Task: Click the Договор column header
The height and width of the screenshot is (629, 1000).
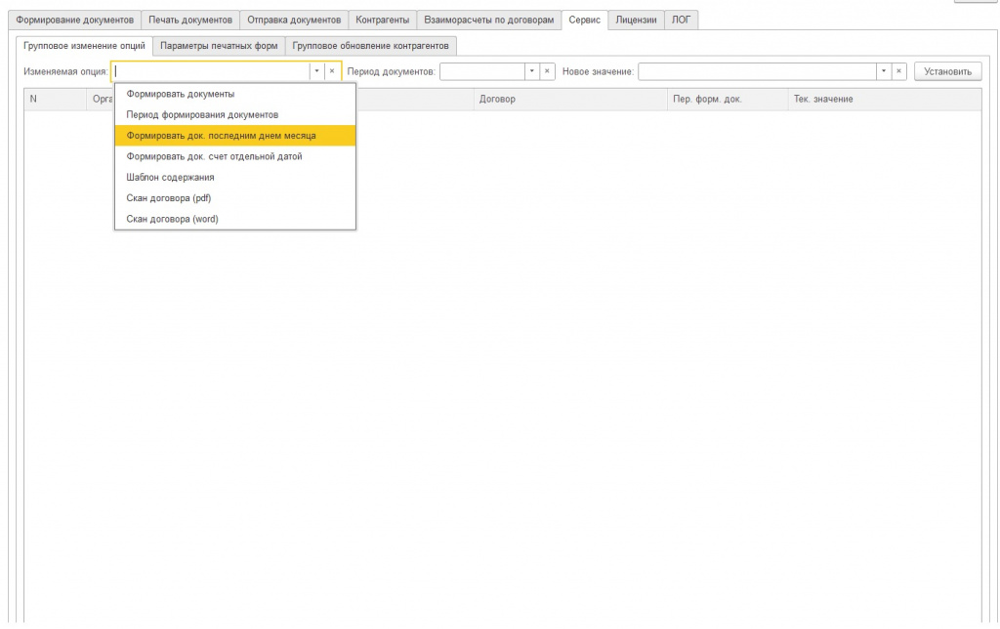Action: [x=570, y=99]
